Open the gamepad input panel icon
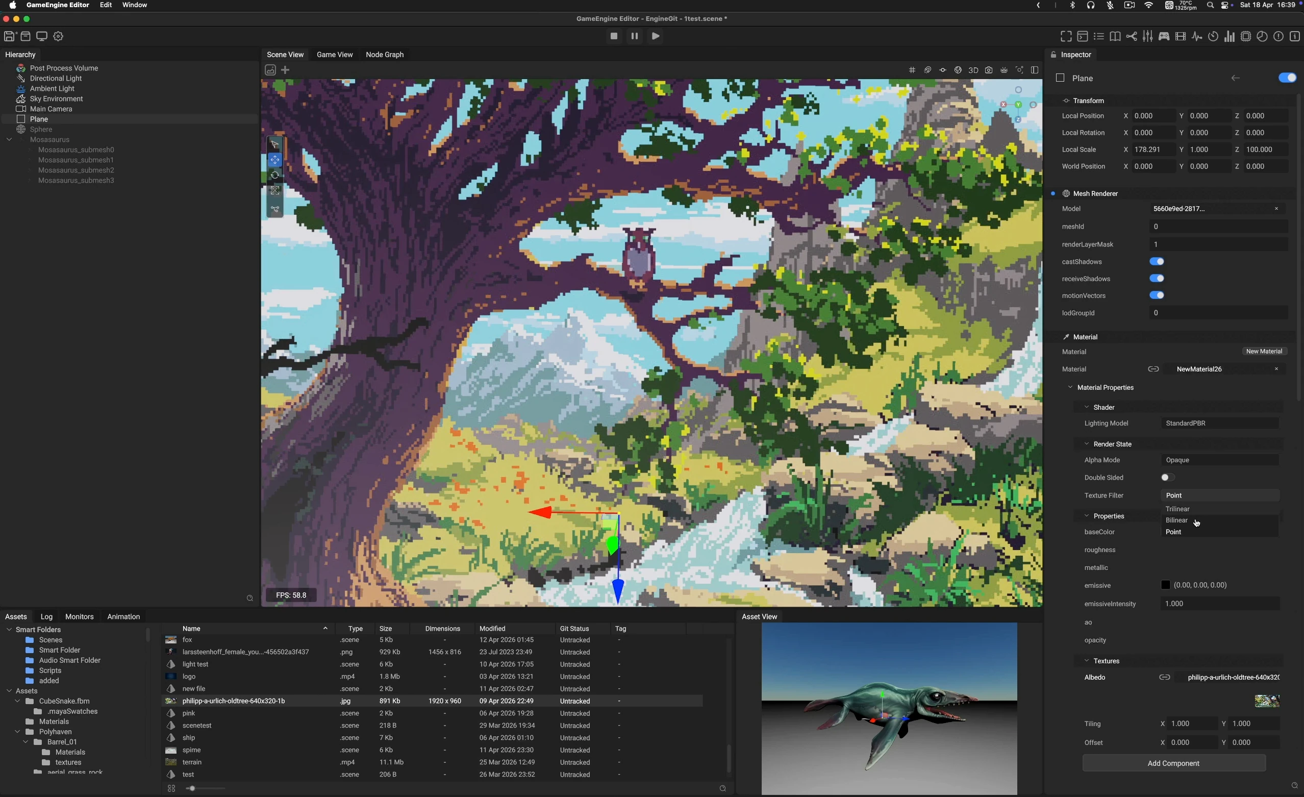Screen dimensions: 1304x797 (x=1164, y=37)
